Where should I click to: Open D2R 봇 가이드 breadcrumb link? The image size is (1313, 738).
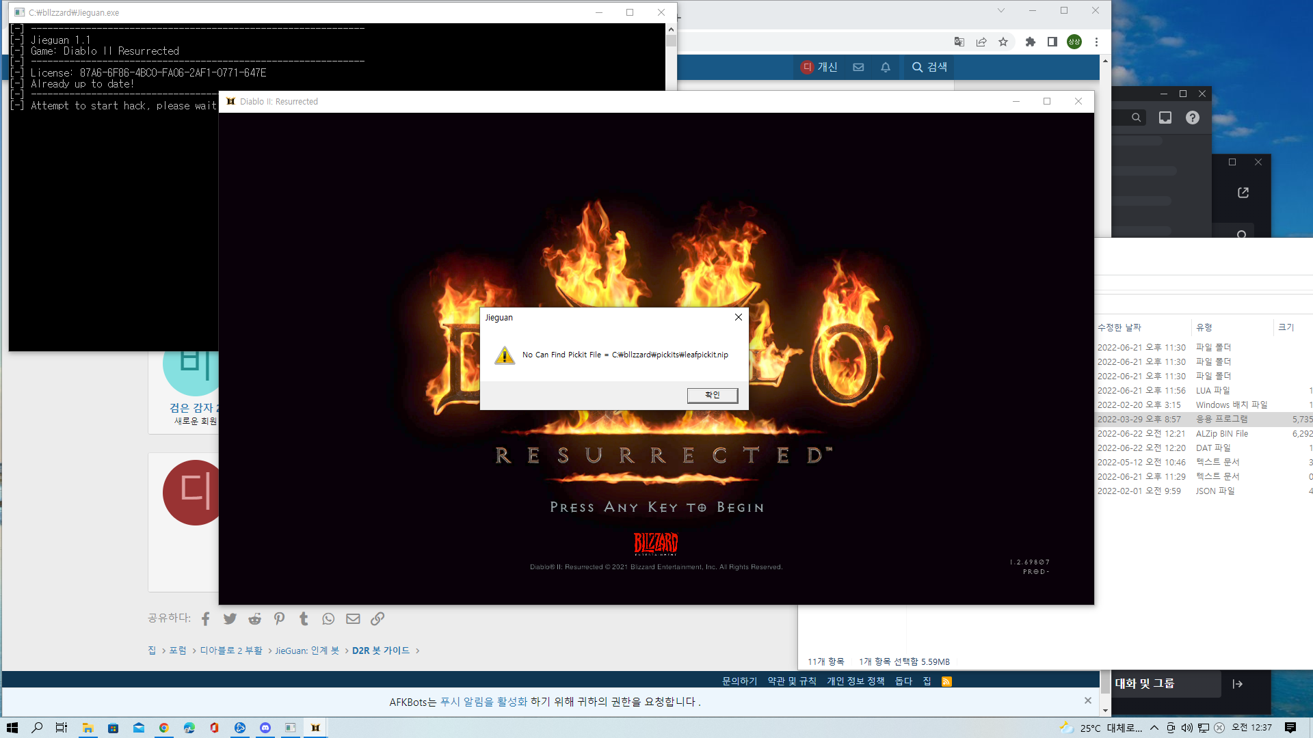(x=381, y=651)
